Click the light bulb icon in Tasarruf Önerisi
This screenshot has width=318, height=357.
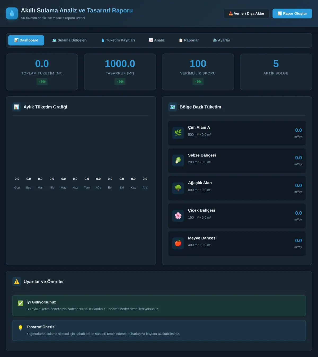[20, 328]
